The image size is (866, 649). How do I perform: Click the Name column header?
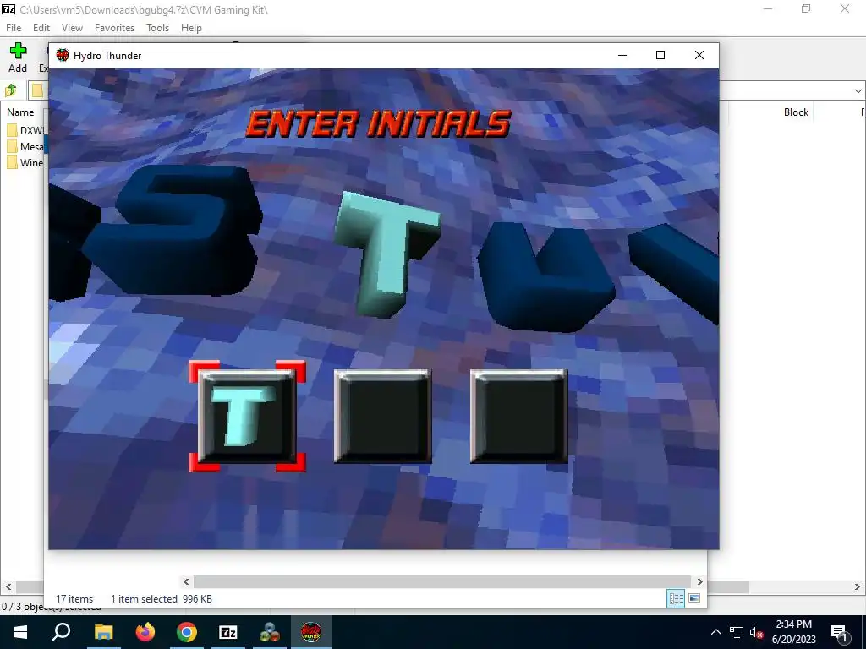20,112
